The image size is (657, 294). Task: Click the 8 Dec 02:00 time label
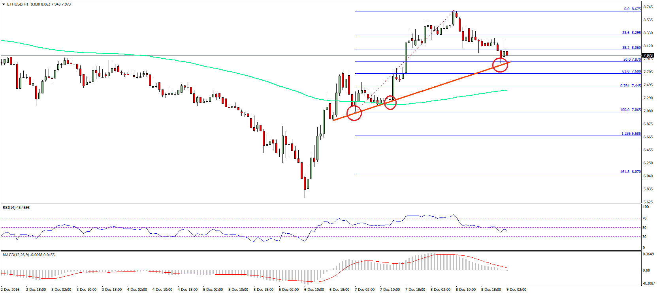pyautogui.click(x=441, y=290)
